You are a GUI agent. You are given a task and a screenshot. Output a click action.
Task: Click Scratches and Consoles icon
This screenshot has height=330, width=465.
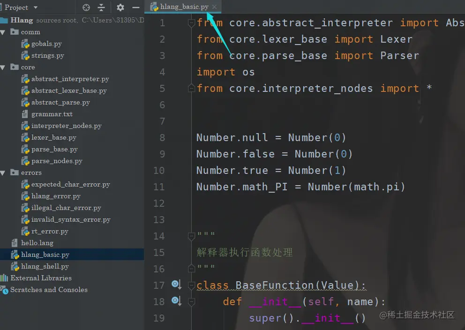pyautogui.click(x=4, y=290)
